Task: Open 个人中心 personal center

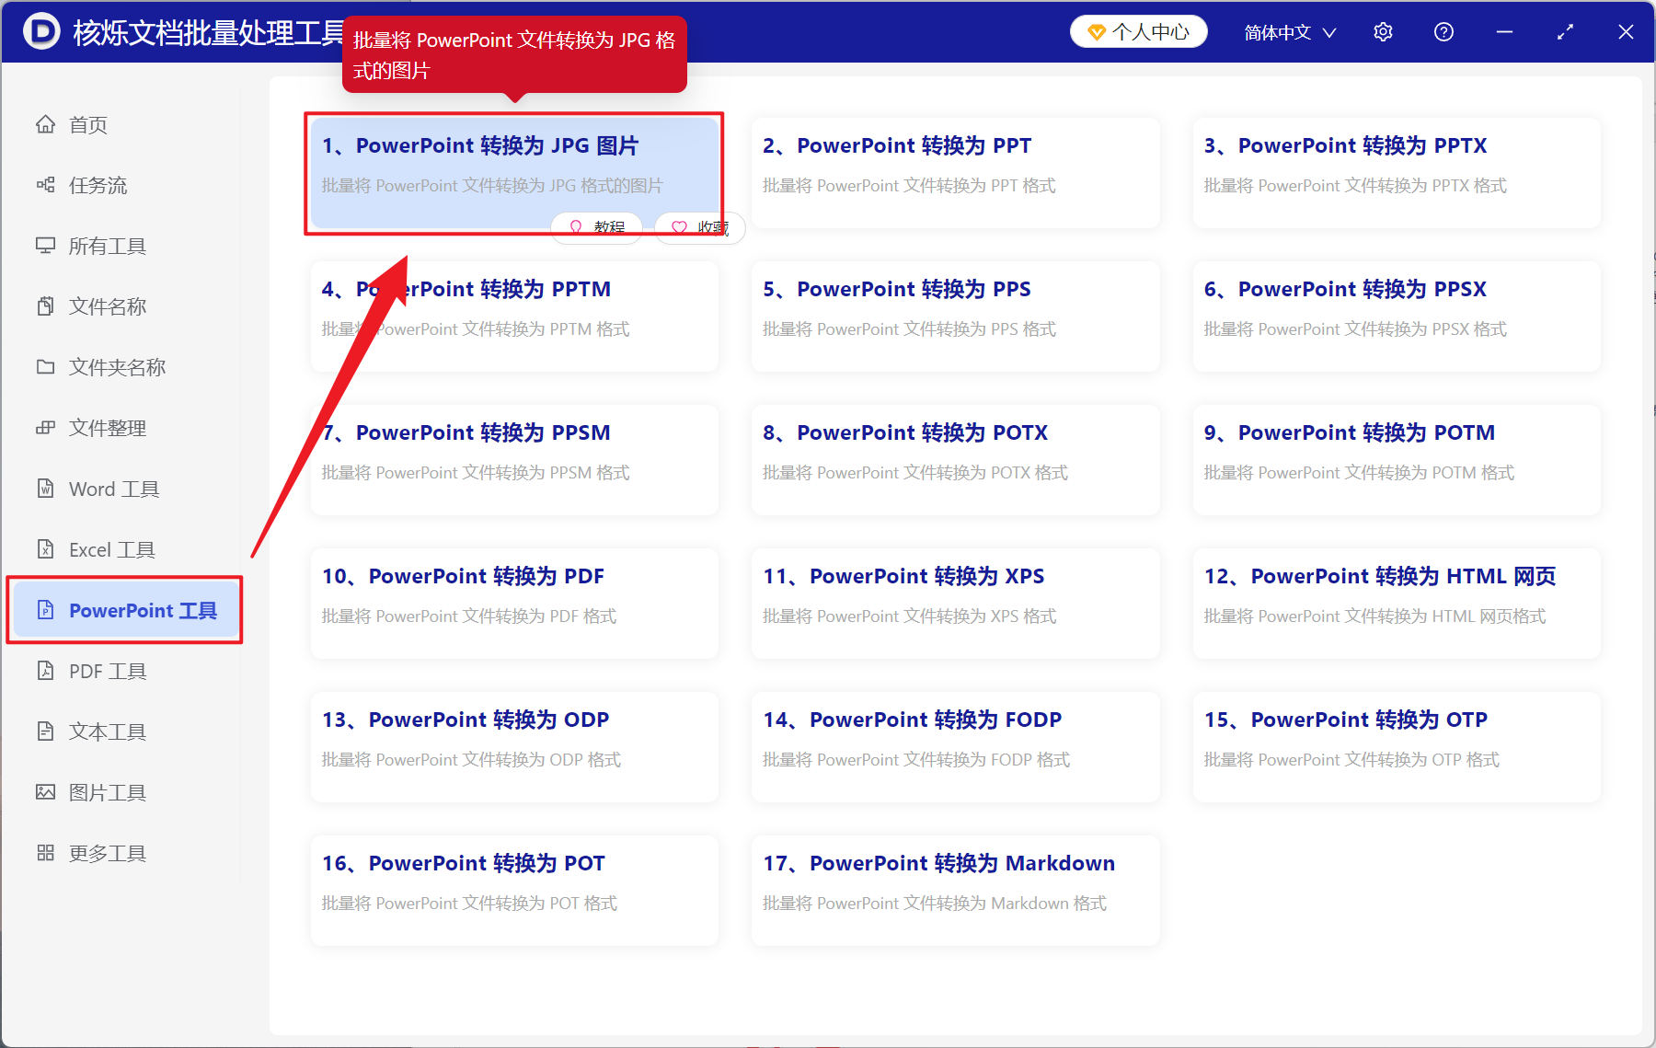Action: pyautogui.click(x=1139, y=32)
